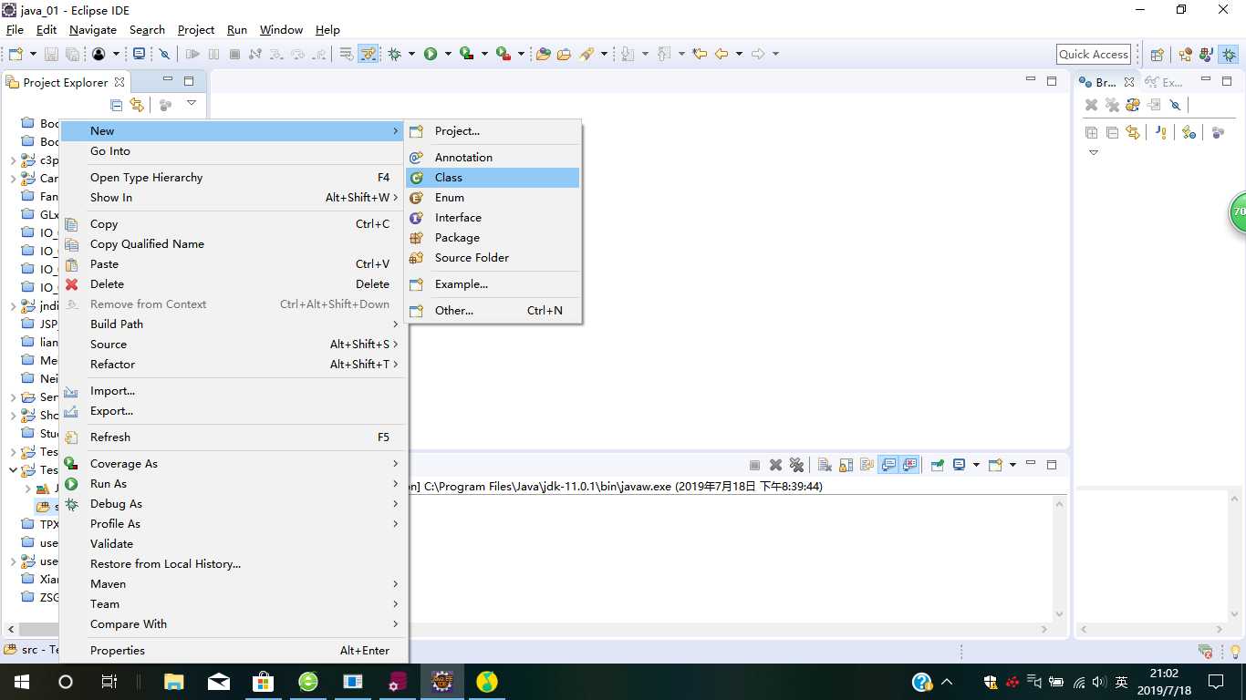This screenshot has width=1246, height=700.
Task: Open Breakpoints view menu triangle
Action: [1094, 152]
